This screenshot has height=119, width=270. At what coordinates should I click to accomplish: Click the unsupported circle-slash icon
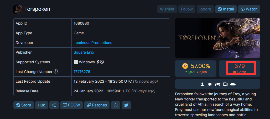tap(102, 62)
